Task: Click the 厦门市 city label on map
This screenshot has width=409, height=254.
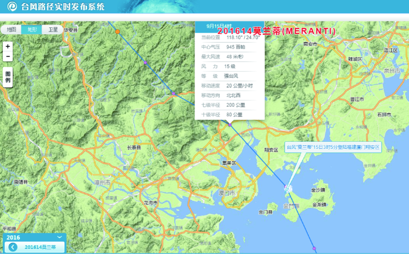Action: pyautogui.click(x=225, y=192)
